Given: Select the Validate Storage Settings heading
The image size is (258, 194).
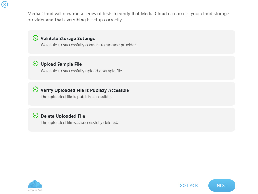Looking at the screenshot, I should pos(68,39).
